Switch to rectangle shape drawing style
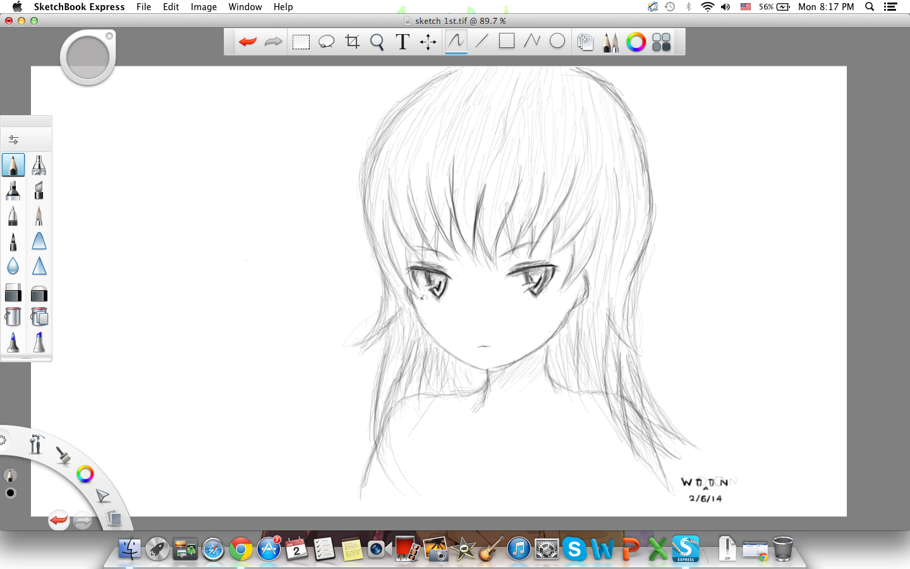Screen dimensions: 910x569 pos(506,41)
